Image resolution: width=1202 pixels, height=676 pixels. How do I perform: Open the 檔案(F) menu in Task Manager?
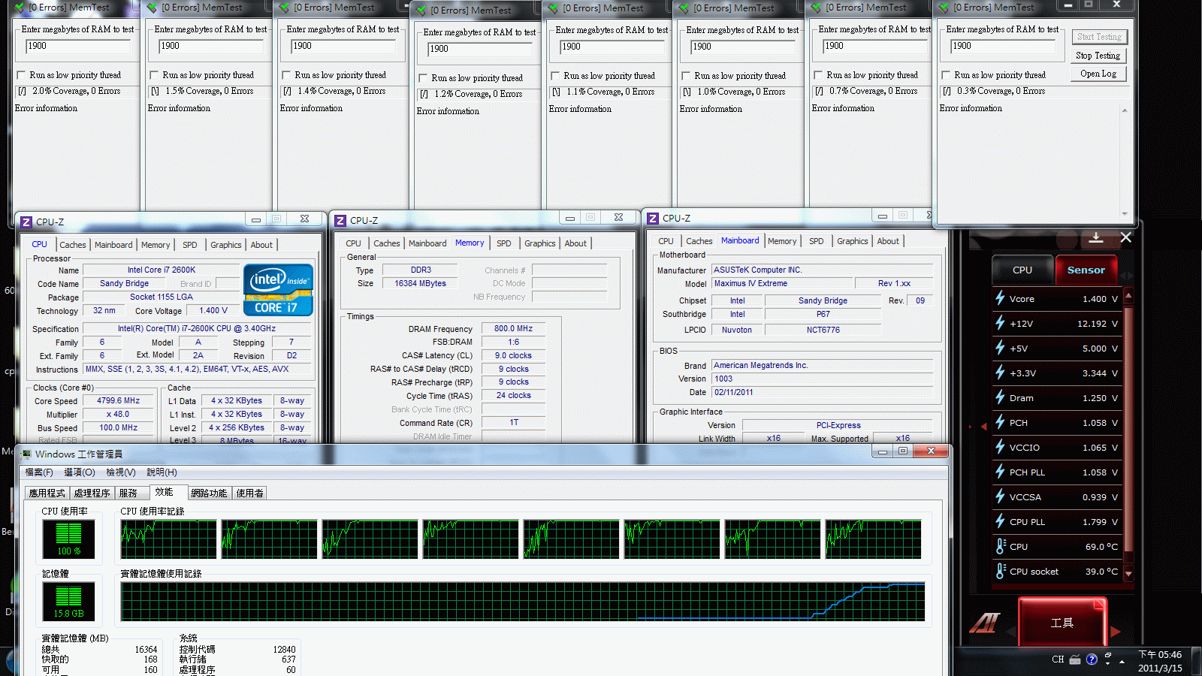pyautogui.click(x=39, y=472)
